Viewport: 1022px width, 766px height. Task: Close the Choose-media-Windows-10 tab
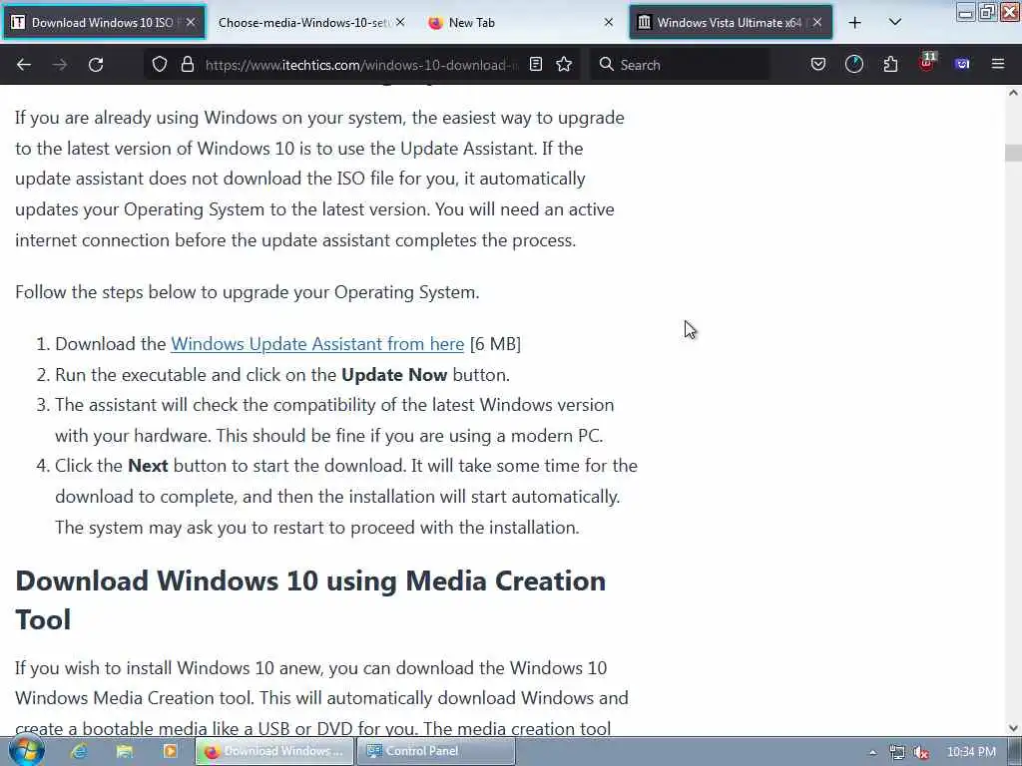point(400,22)
